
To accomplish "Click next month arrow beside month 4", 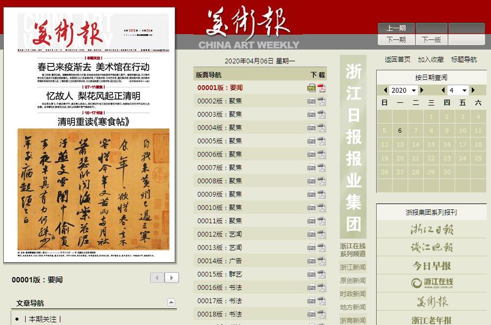I will coord(473,91).
